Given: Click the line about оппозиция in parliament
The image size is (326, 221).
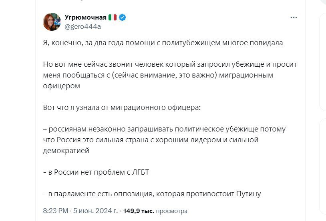Looking at the screenshot, I should pos(152,194).
